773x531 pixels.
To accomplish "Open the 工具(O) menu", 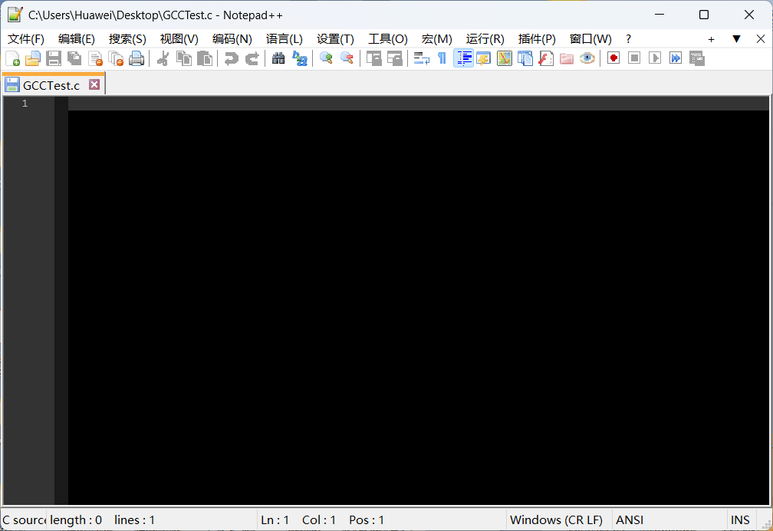I will [x=388, y=39].
